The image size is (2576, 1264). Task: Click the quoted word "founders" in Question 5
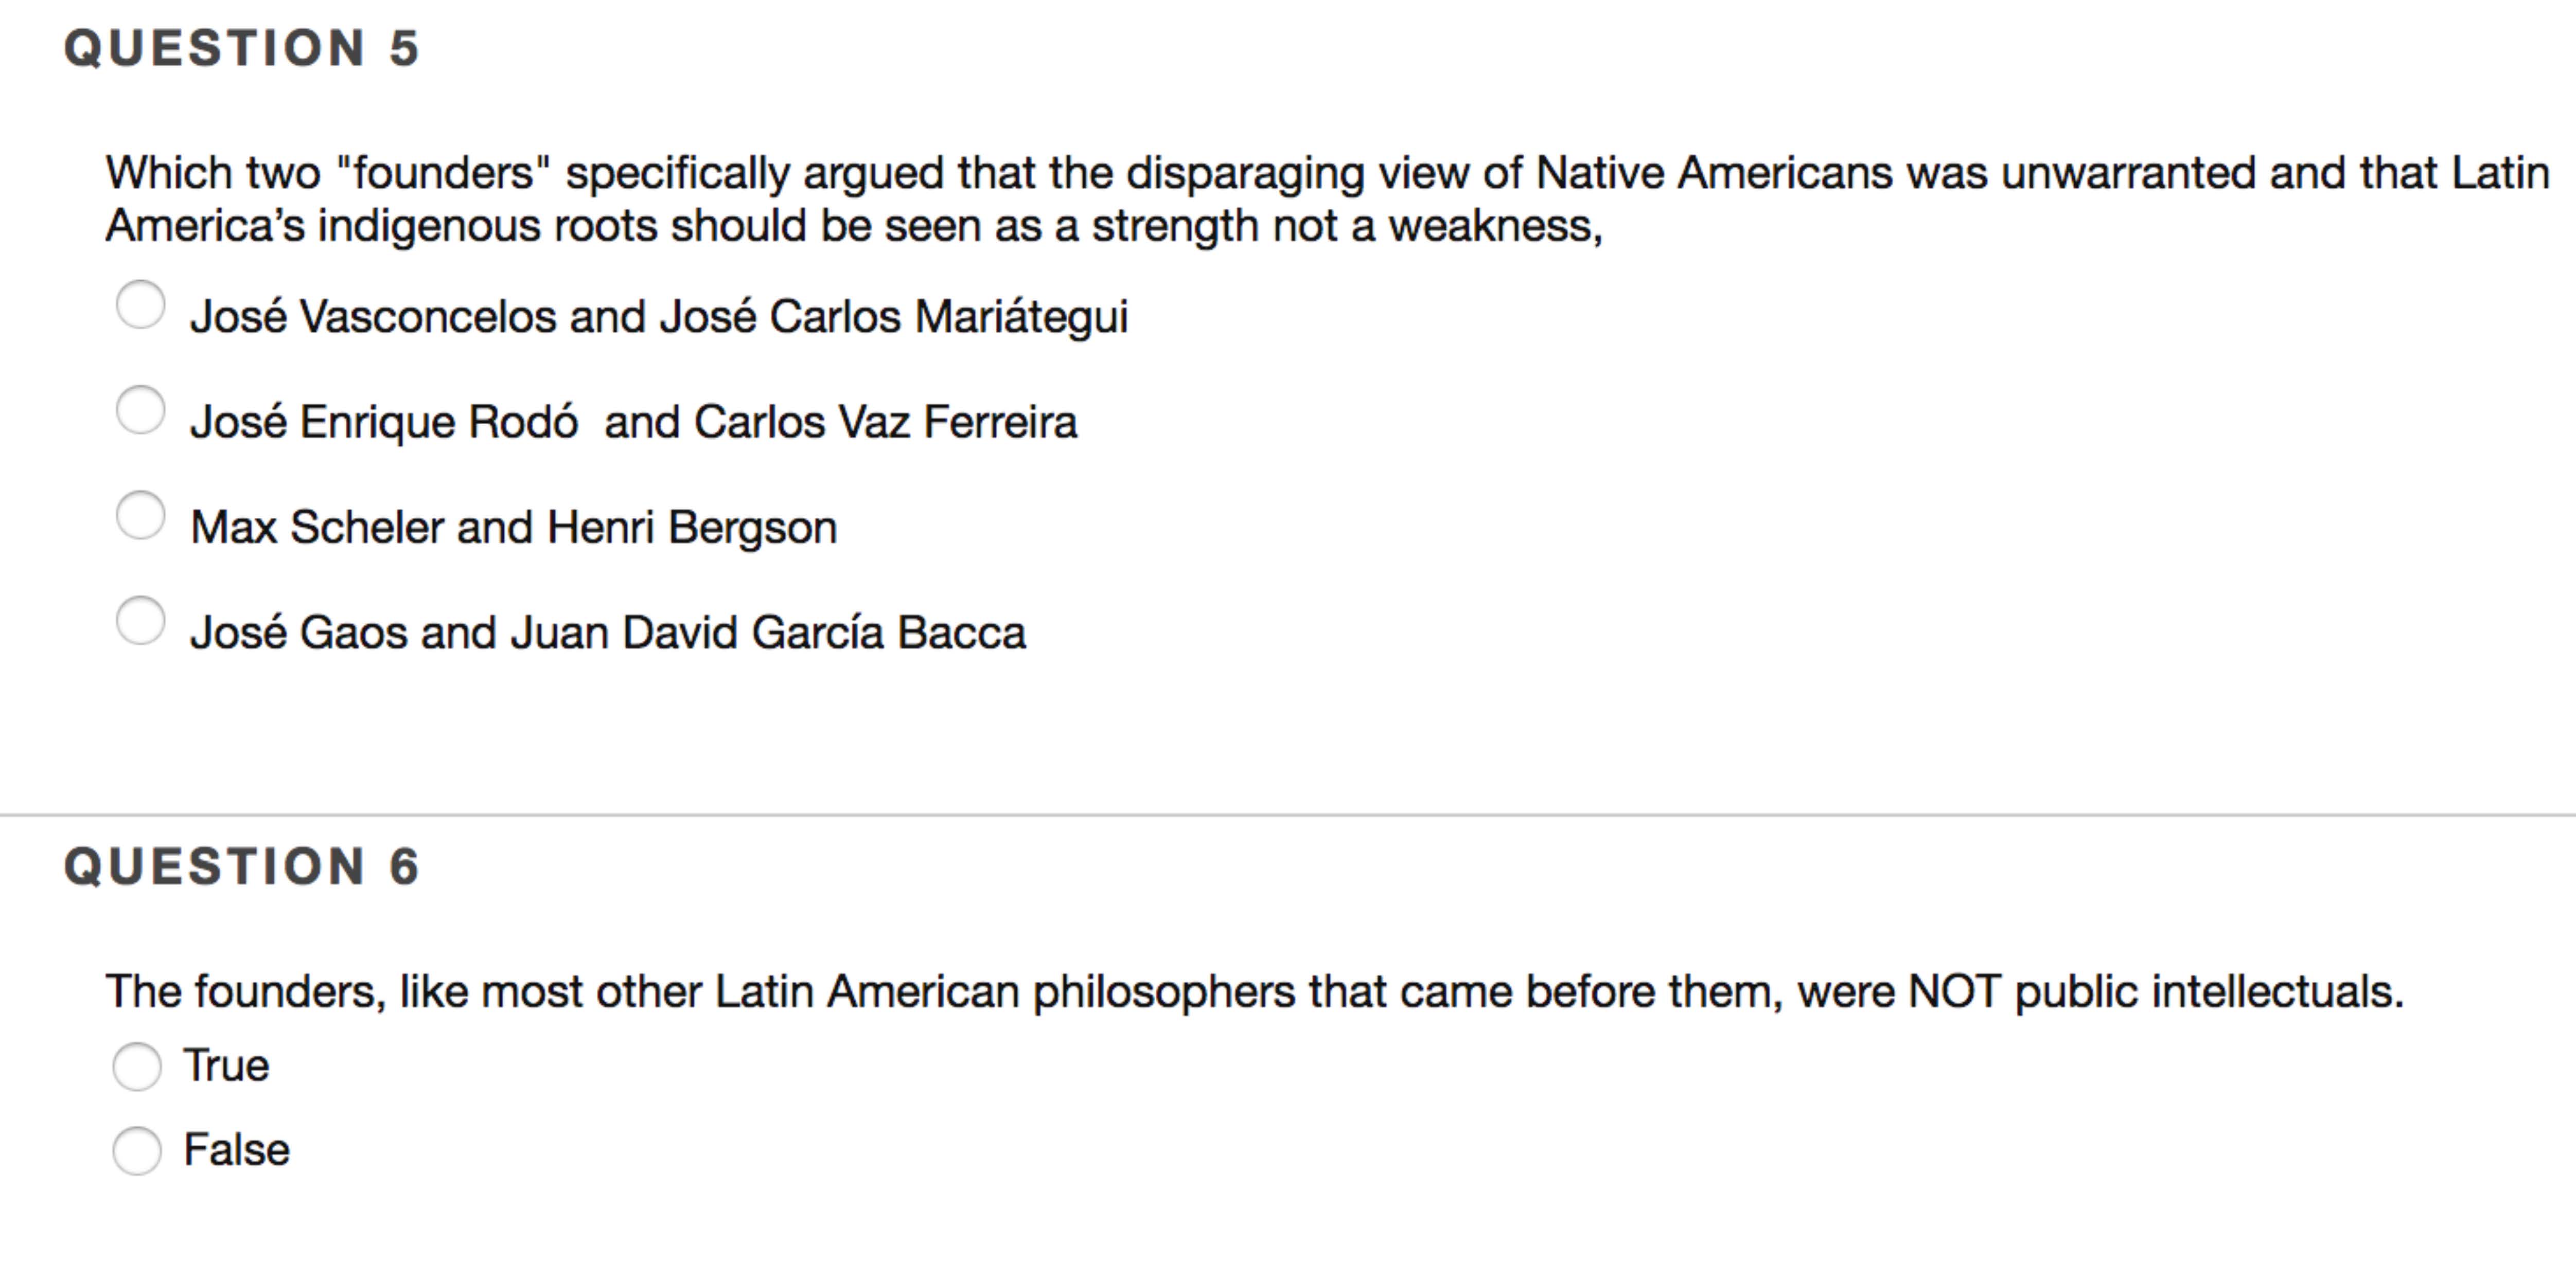444,173
